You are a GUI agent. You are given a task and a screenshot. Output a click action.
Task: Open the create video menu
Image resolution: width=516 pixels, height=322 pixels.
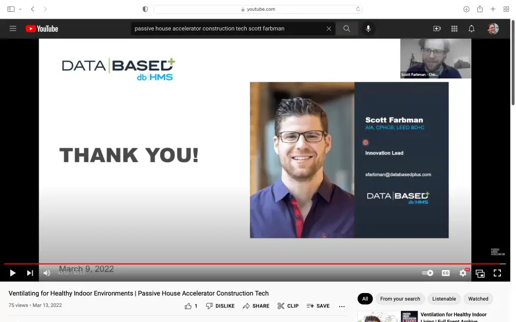(x=437, y=28)
